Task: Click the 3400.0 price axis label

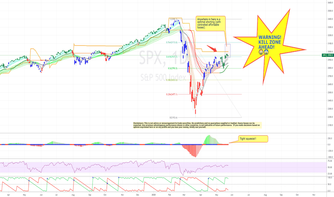Action: (330, 19)
